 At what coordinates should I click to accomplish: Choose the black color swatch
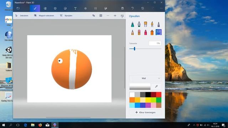click(148, 95)
